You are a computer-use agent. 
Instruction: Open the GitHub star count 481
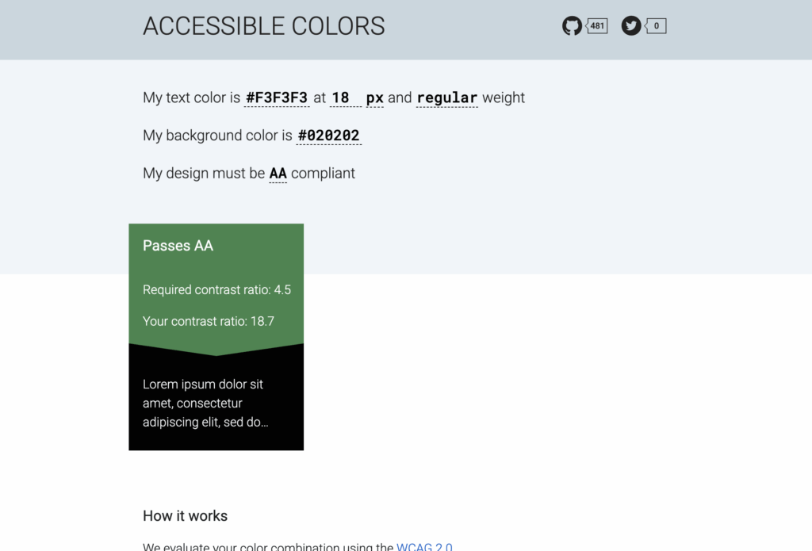pyautogui.click(x=596, y=26)
